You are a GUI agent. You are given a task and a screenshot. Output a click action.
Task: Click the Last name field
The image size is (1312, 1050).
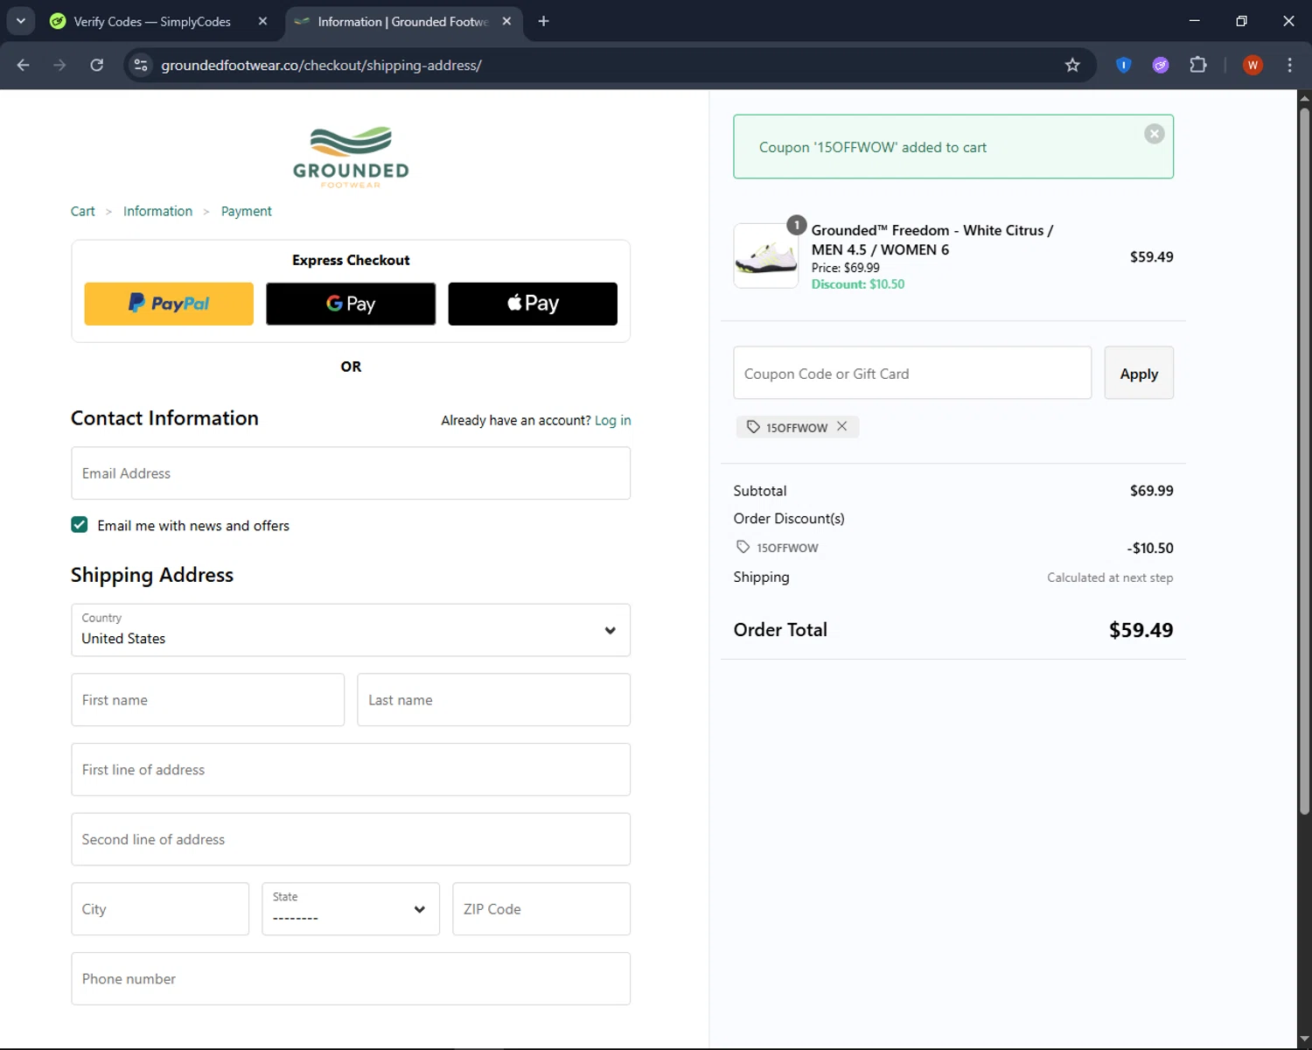click(494, 700)
